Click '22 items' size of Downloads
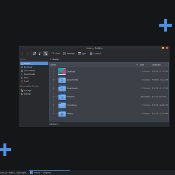The width and height of the screenshot is (175, 175). click(x=145, y=88)
